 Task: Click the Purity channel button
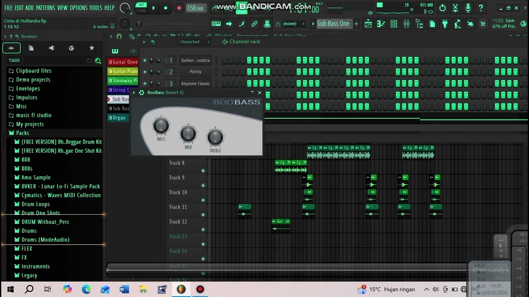(x=195, y=72)
